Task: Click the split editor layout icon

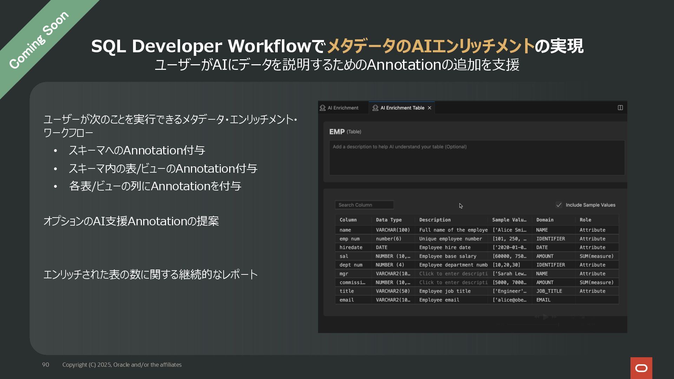Action: pos(620,108)
